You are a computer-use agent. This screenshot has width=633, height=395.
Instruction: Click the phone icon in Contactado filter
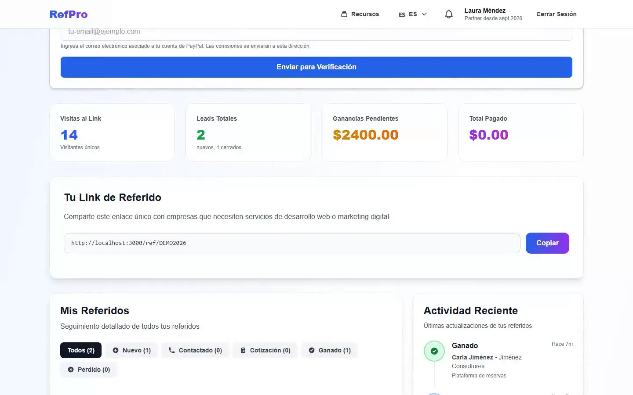coord(172,350)
